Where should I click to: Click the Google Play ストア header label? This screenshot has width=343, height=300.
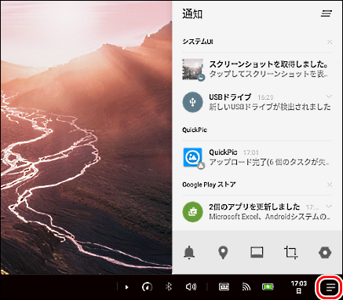209,185
